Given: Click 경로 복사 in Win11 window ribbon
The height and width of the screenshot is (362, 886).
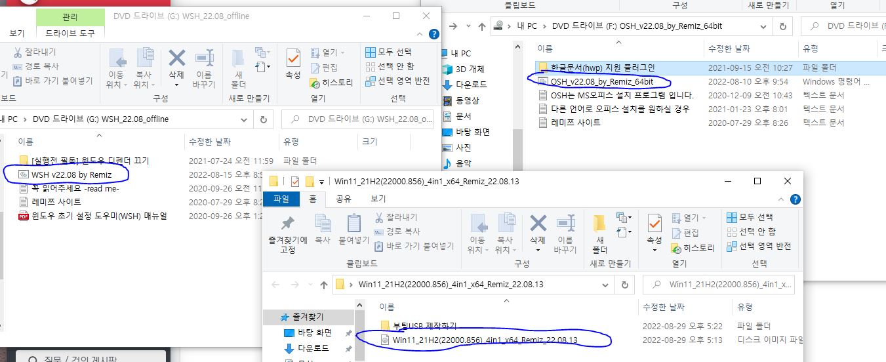Looking at the screenshot, I should 397,231.
